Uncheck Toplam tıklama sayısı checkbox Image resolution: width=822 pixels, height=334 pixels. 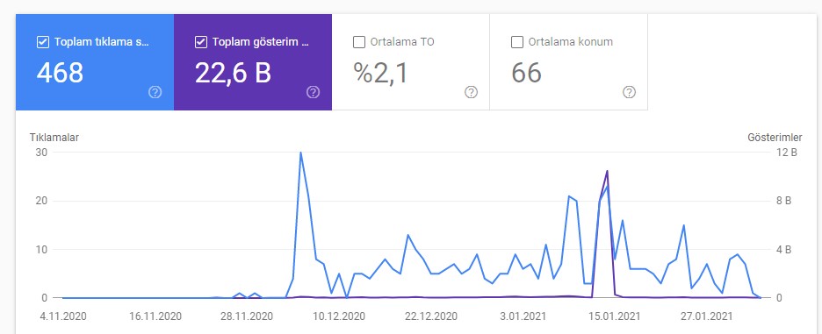43,42
